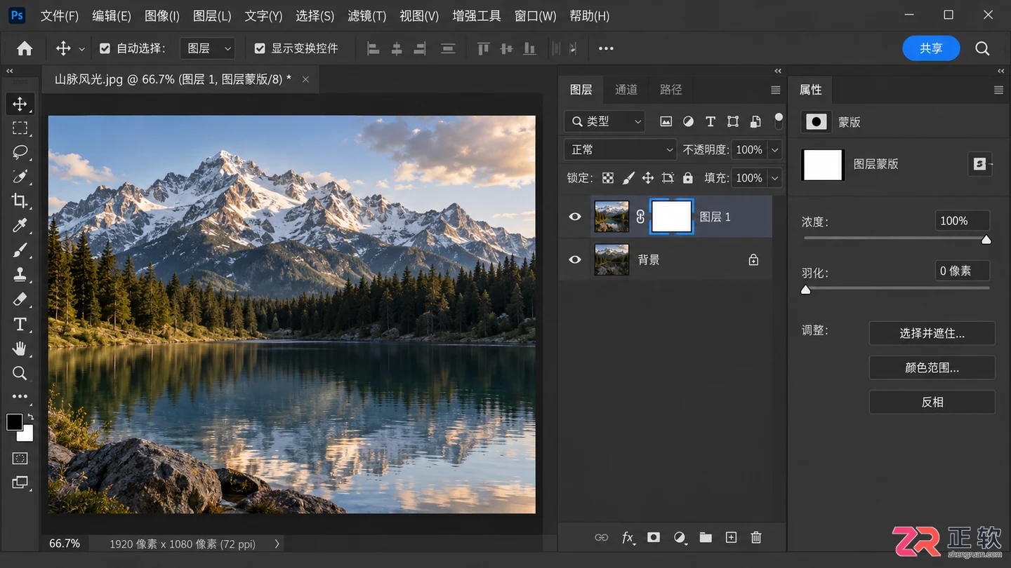
Task: Select the Hand tool
Action: [x=20, y=349]
